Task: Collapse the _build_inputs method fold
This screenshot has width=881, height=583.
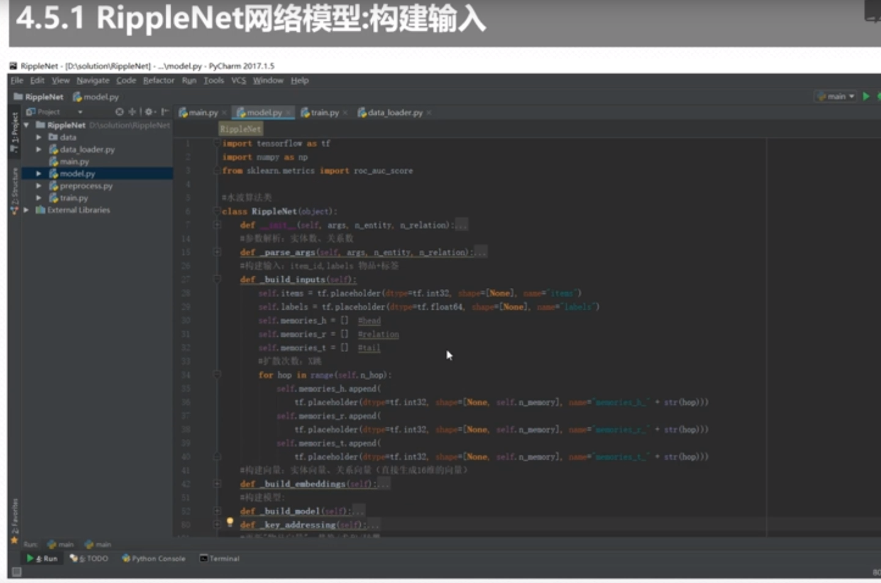Action: pyautogui.click(x=217, y=279)
